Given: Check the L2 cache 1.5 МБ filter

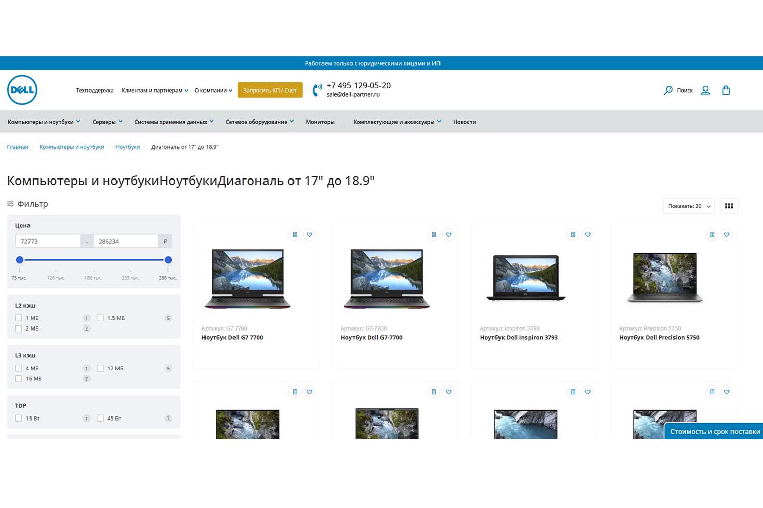Looking at the screenshot, I should point(100,318).
